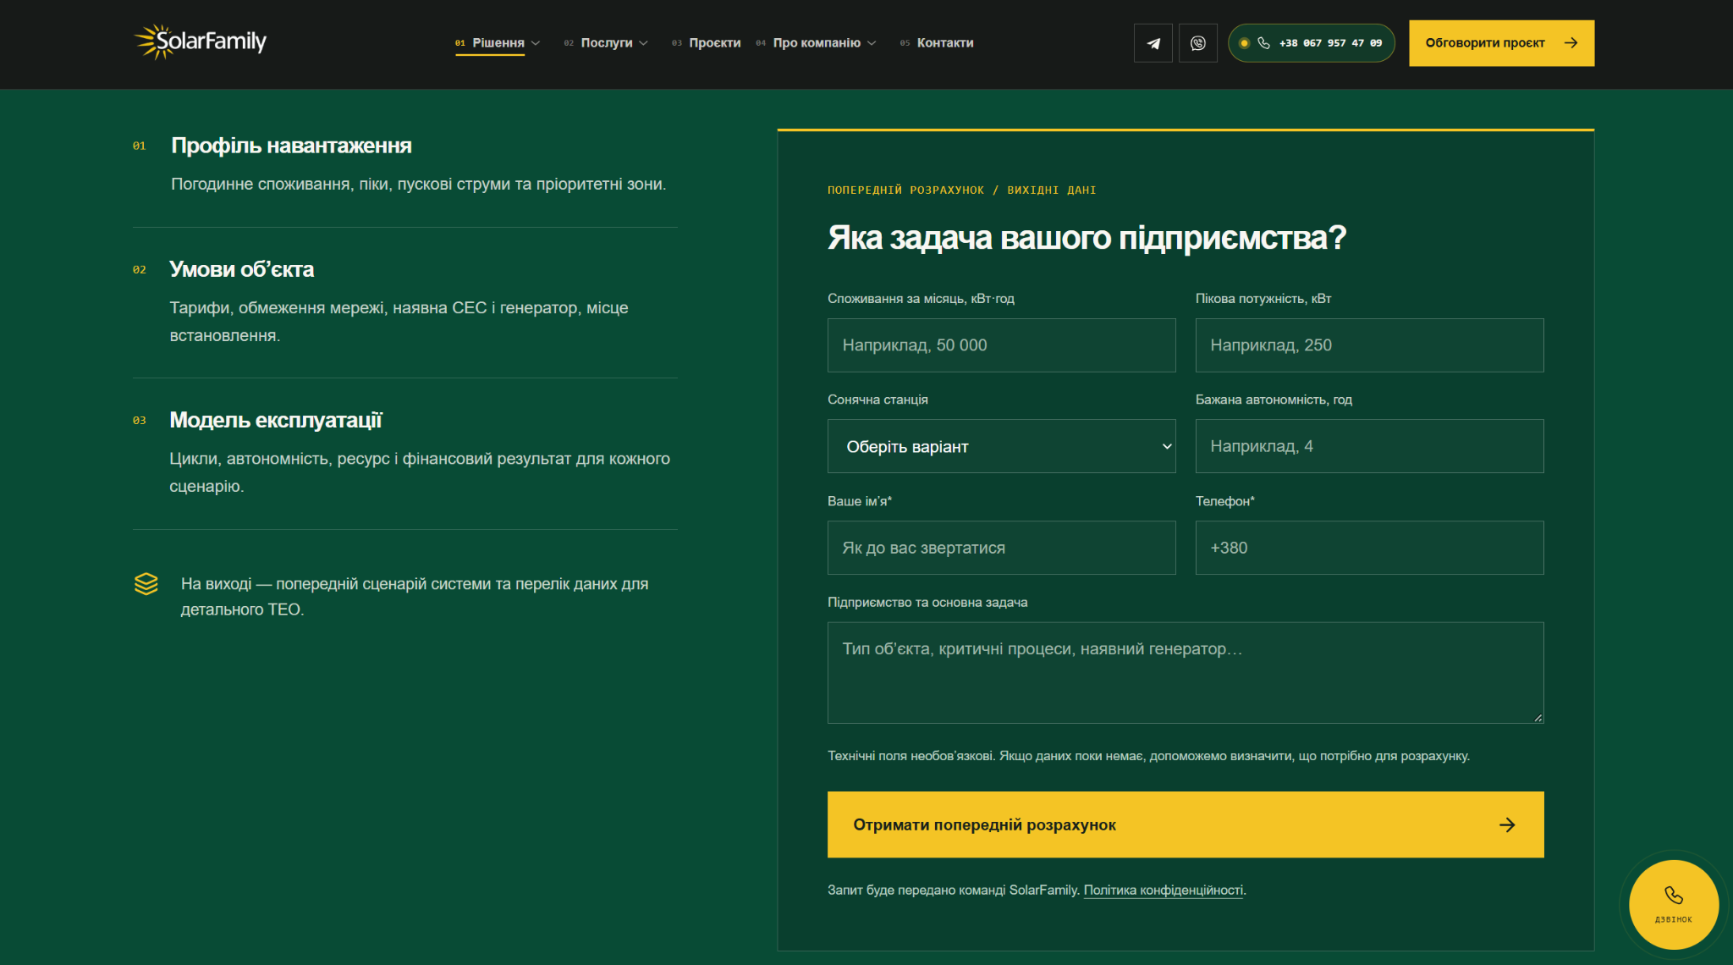The image size is (1733, 965).
Task: Click the textarea resize handle corner
Action: (1538, 717)
